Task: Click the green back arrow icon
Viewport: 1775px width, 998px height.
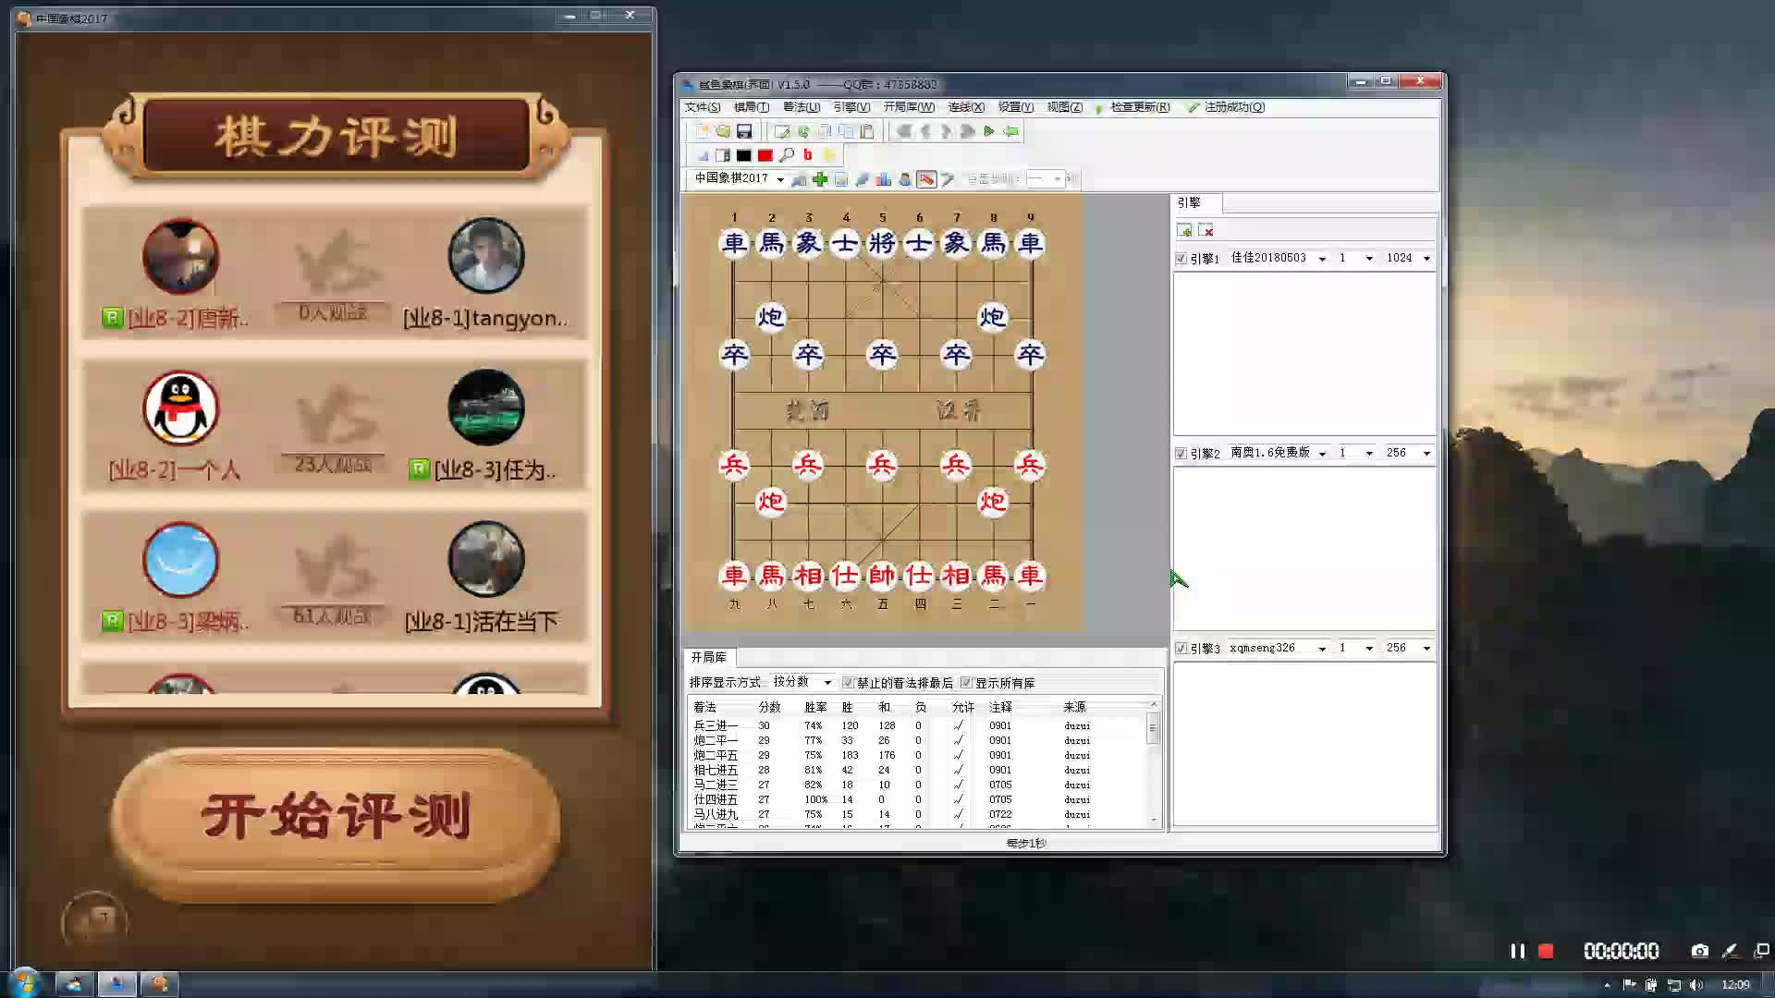Action: point(1011,131)
